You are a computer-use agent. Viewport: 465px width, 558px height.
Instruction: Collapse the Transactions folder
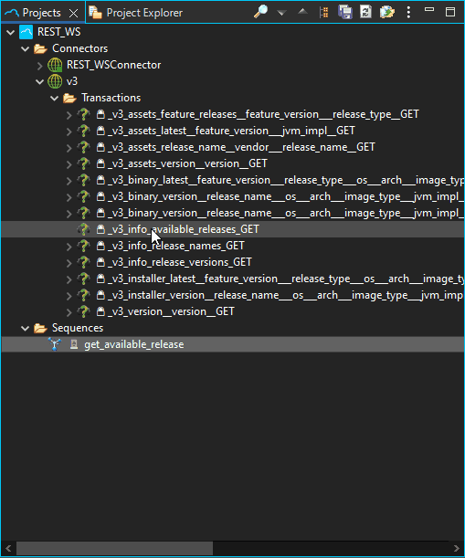[x=54, y=99]
